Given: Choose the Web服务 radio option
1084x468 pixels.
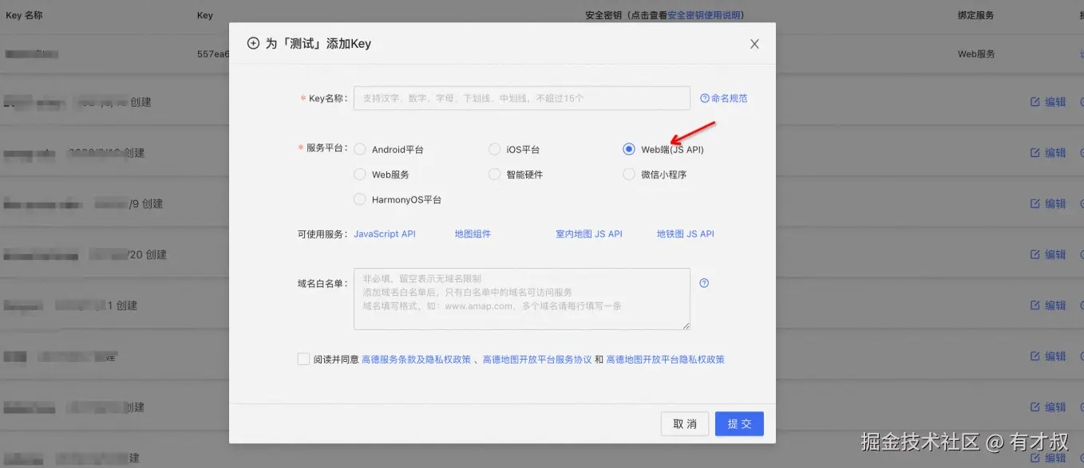Looking at the screenshot, I should [x=360, y=174].
